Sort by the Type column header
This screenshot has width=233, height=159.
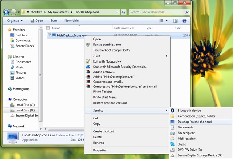click(x=148, y=28)
